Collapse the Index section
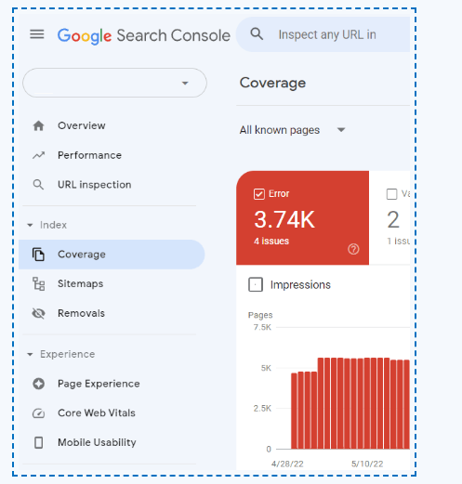This screenshot has width=462, height=484. coord(30,225)
